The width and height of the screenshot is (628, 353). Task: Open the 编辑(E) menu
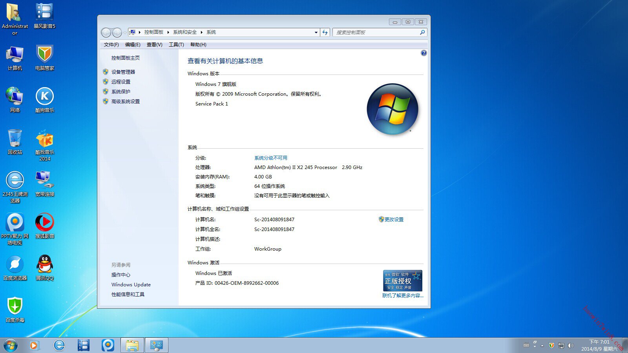coord(133,45)
